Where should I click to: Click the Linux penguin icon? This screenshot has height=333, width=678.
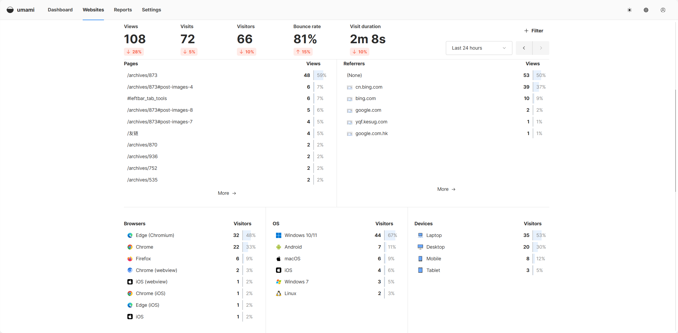click(x=278, y=293)
